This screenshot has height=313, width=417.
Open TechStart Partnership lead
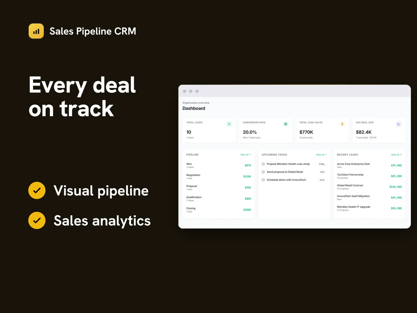[x=369, y=176]
